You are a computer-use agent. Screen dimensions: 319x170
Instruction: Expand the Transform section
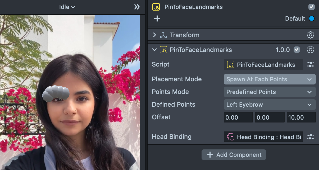coord(154,35)
